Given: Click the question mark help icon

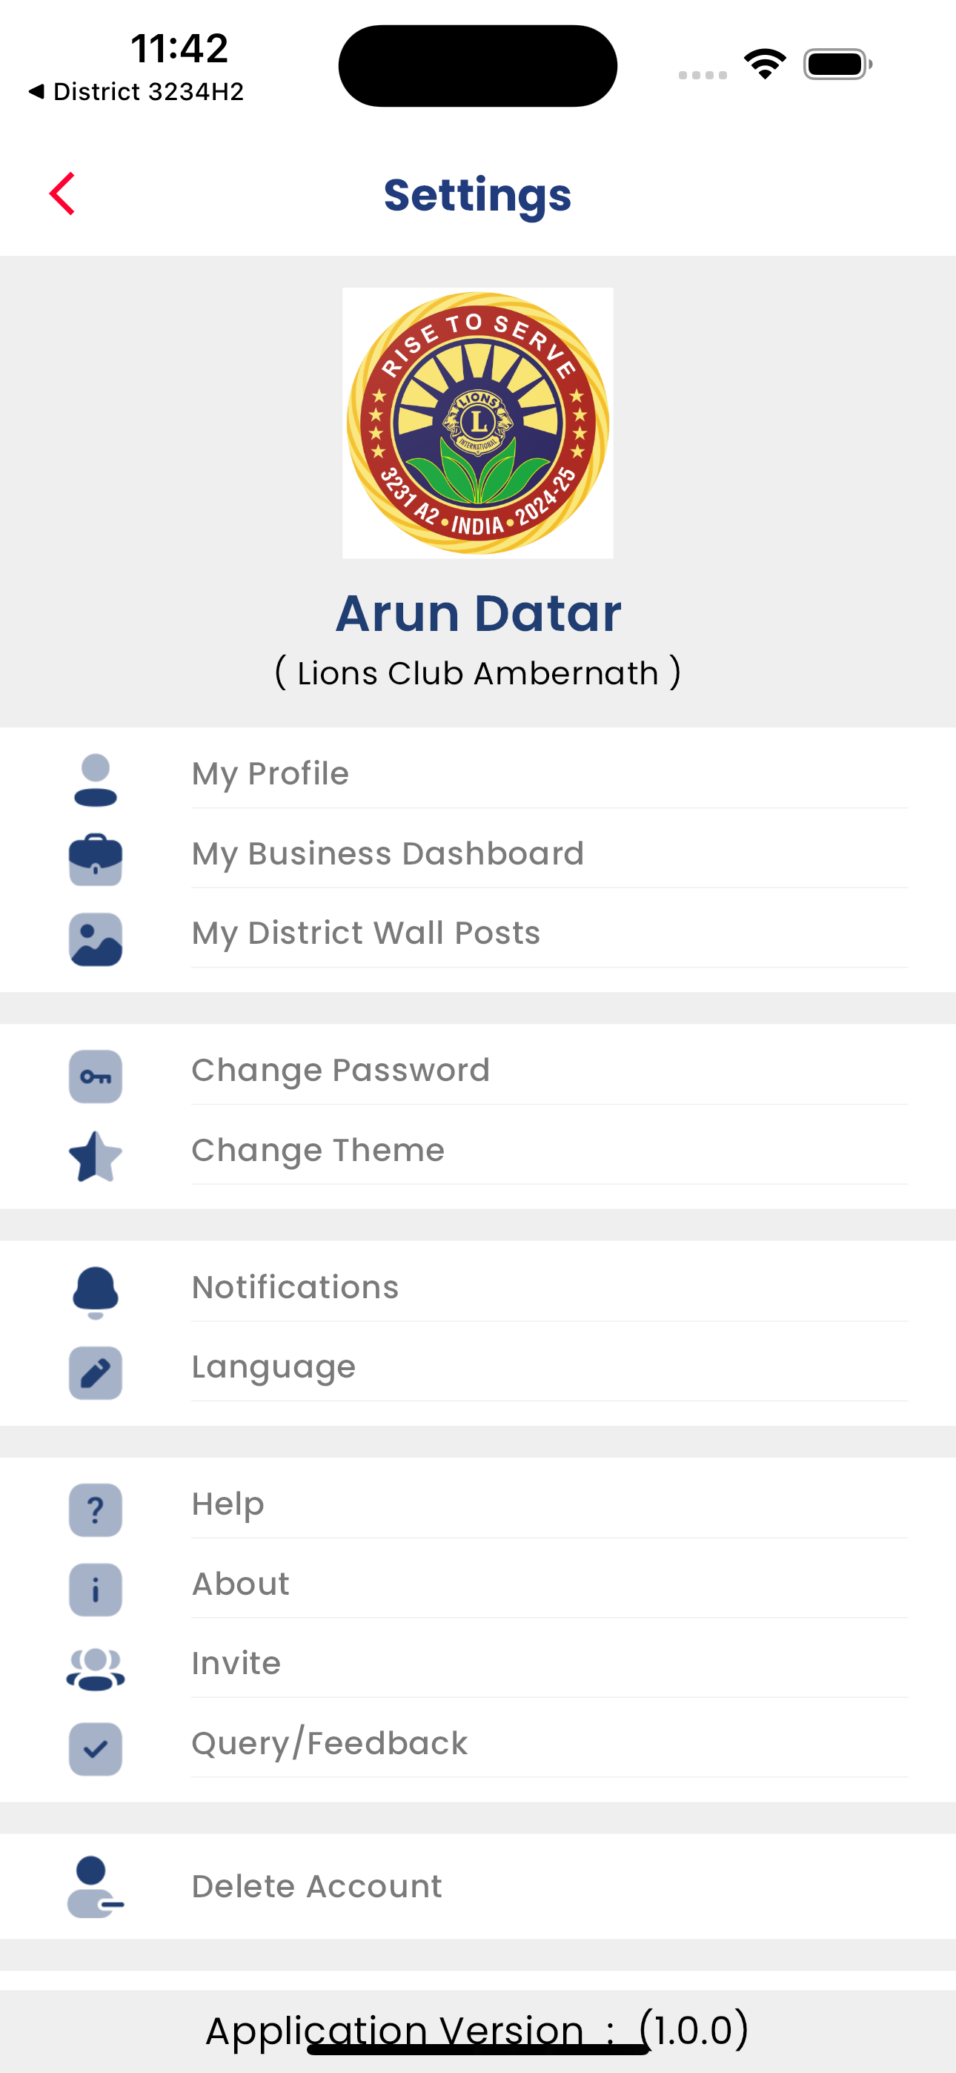Looking at the screenshot, I should 96,1510.
